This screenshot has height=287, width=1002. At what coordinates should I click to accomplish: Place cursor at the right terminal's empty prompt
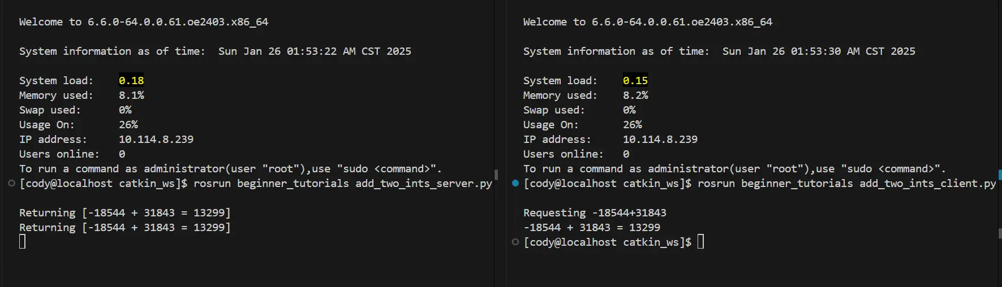click(x=700, y=242)
